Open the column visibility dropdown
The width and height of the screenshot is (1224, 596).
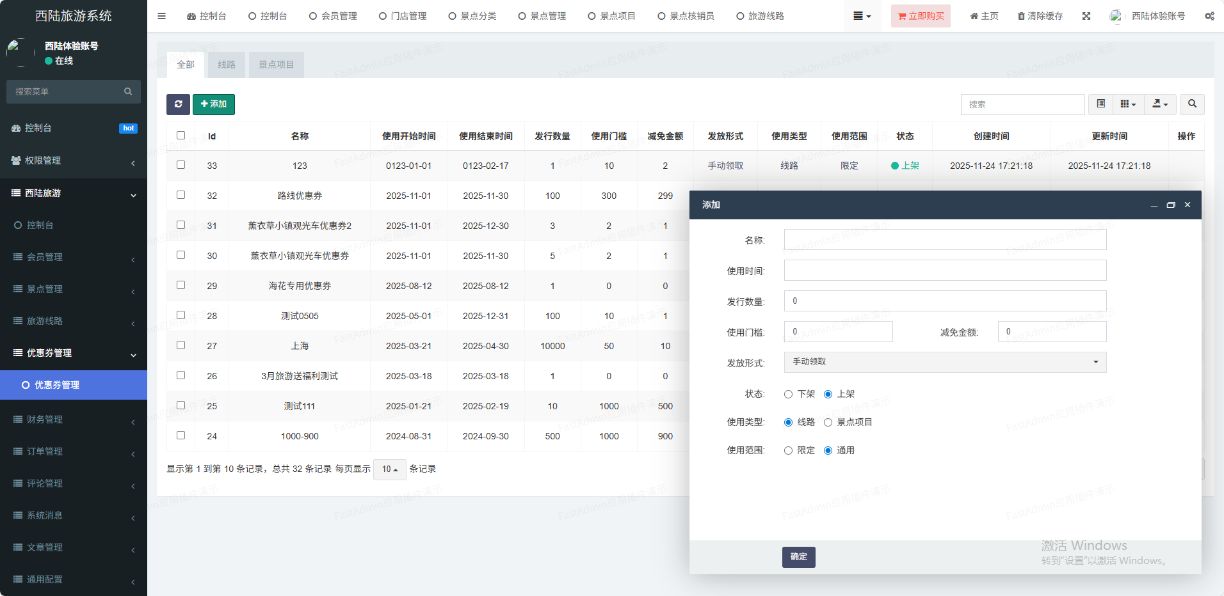(1128, 104)
